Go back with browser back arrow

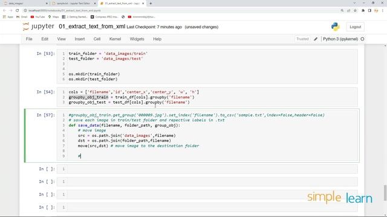(4, 11)
